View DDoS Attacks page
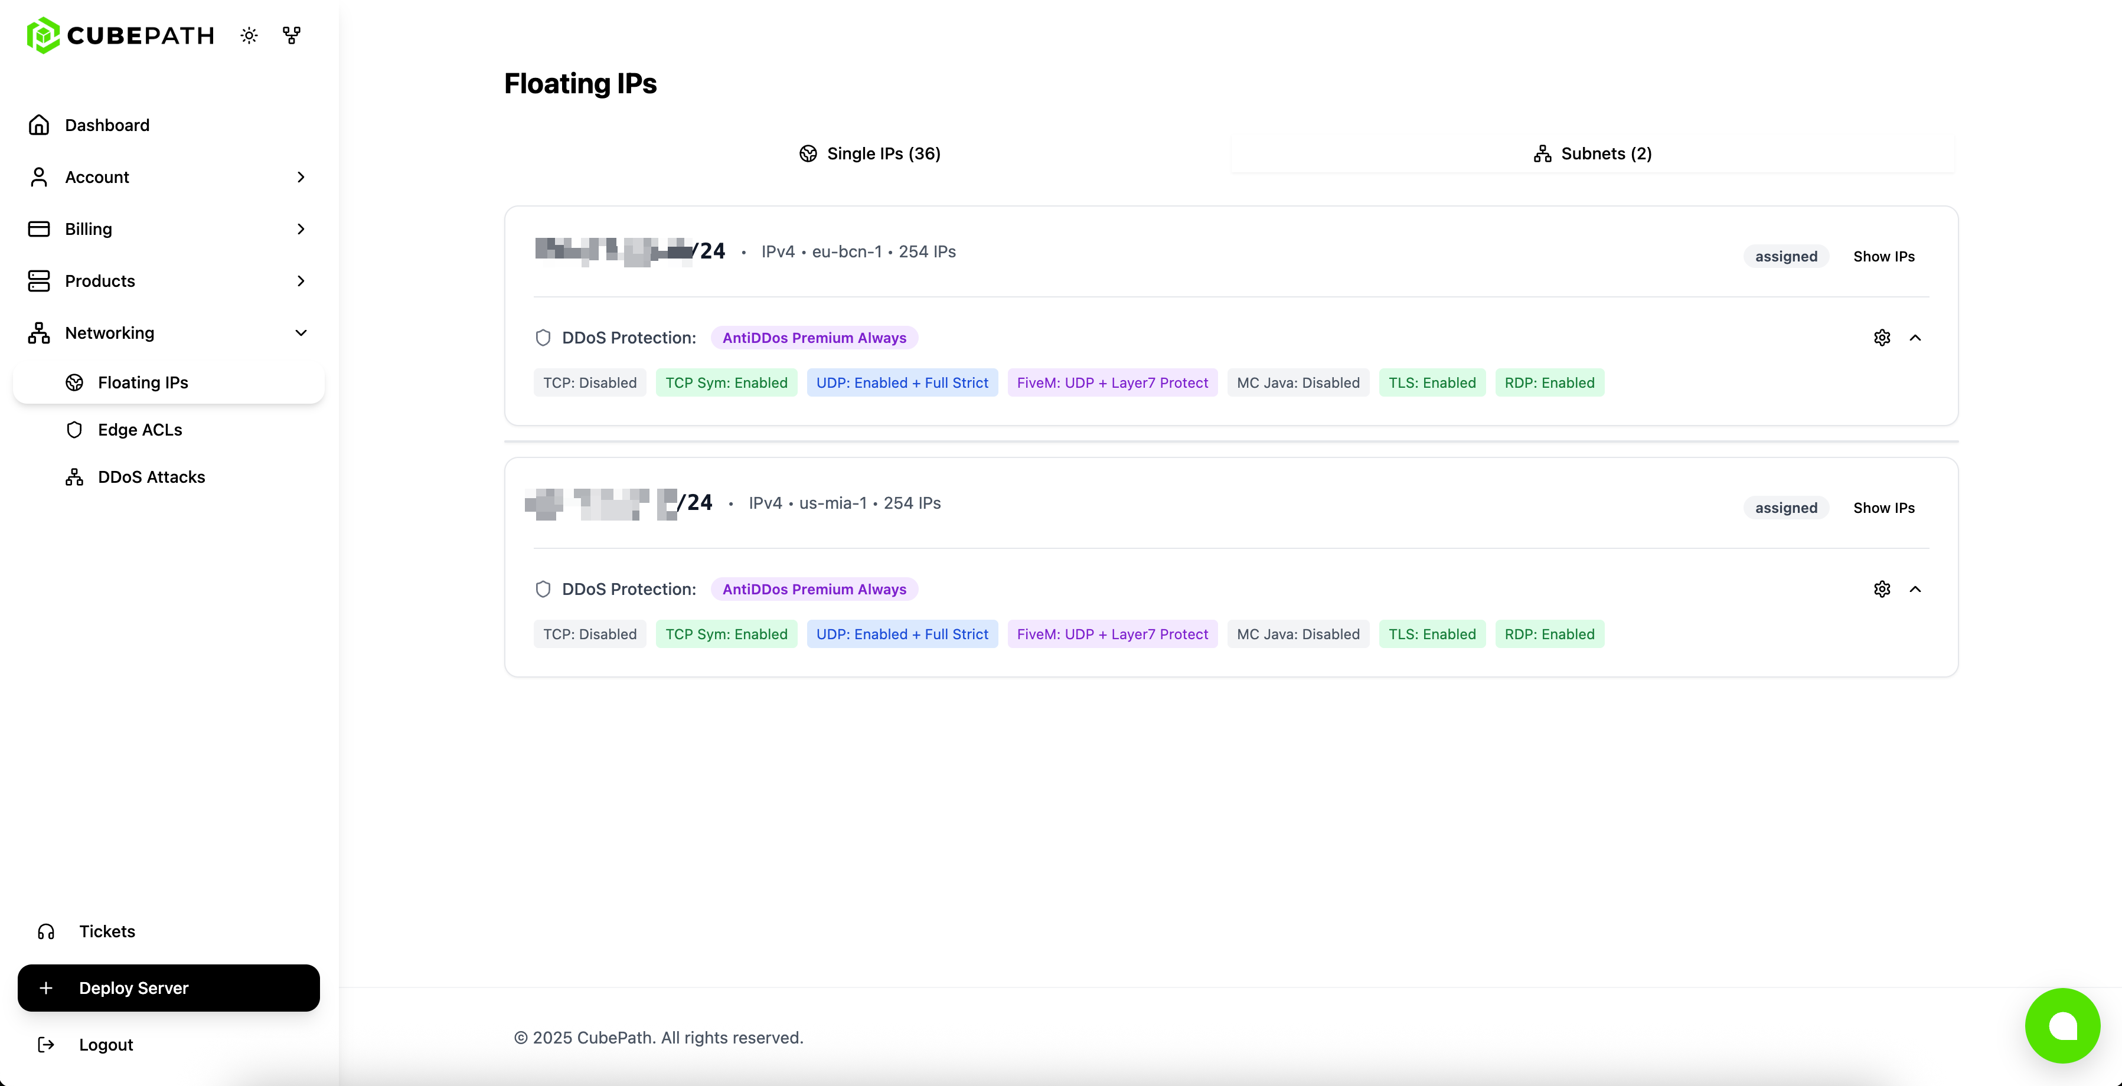This screenshot has width=2122, height=1086. (151, 477)
